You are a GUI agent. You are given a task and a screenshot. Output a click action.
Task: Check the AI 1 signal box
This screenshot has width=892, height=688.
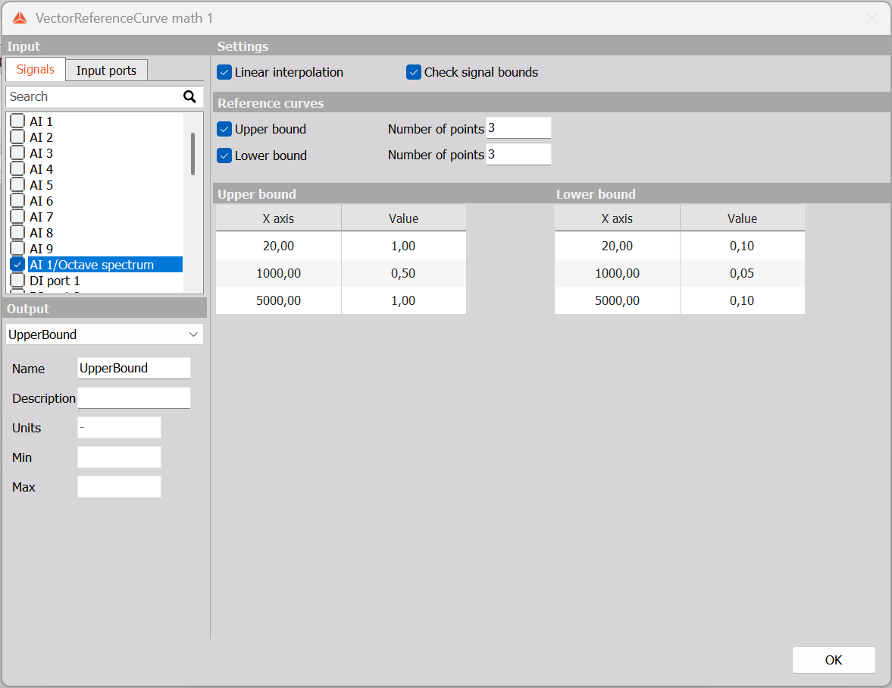click(x=17, y=121)
